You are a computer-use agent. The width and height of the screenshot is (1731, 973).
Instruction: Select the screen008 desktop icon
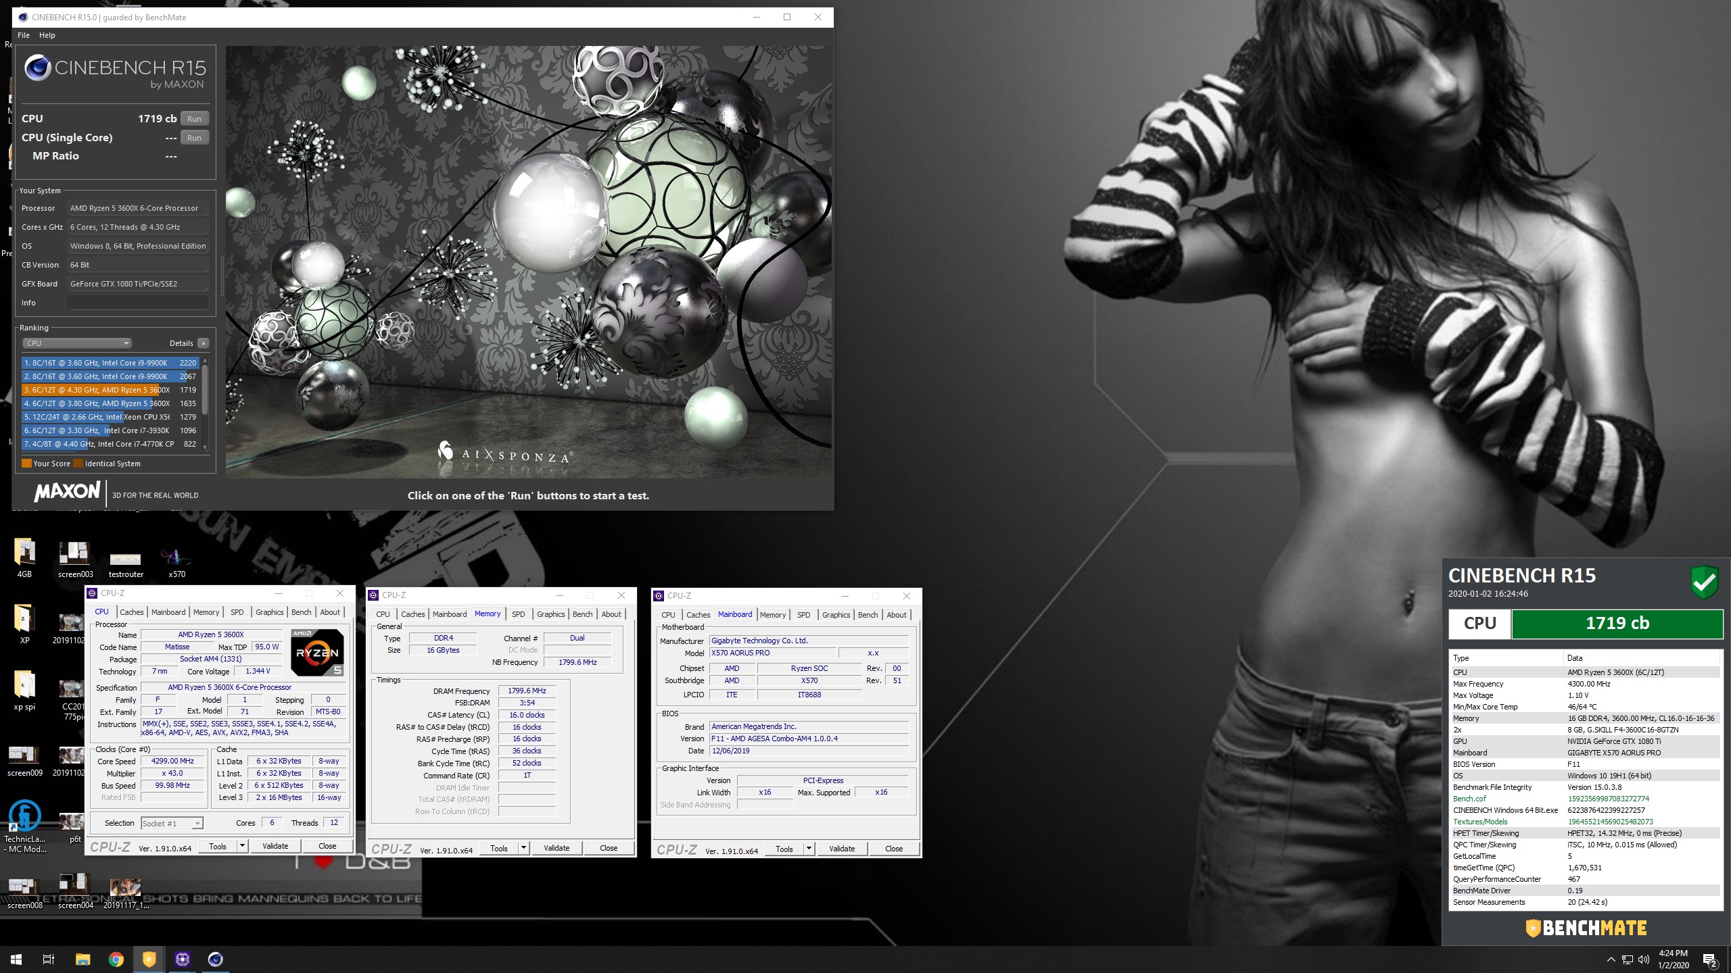tap(24, 892)
